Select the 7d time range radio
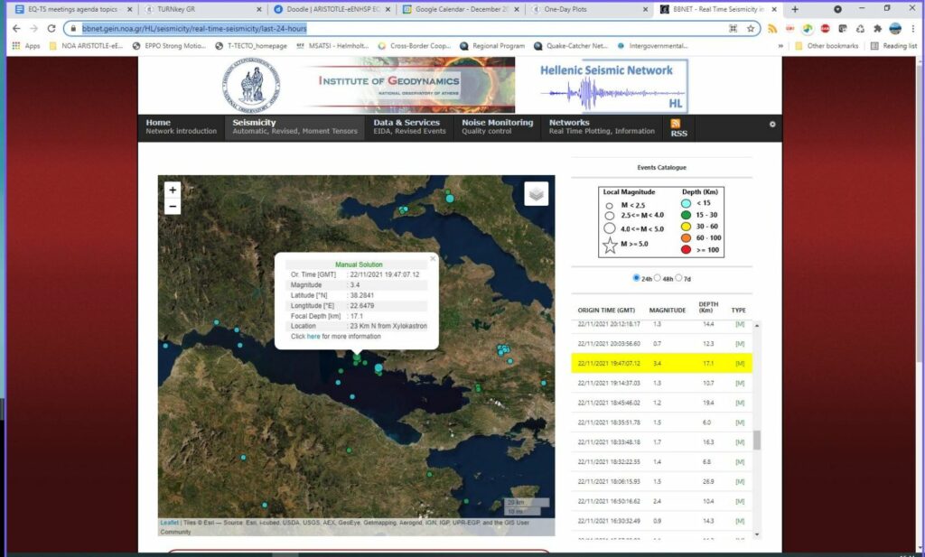 click(679, 277)
